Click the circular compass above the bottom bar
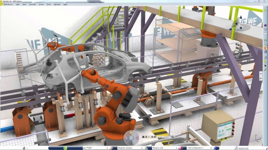The width and height of the screenshot is (268, 150). click(131, 137)
